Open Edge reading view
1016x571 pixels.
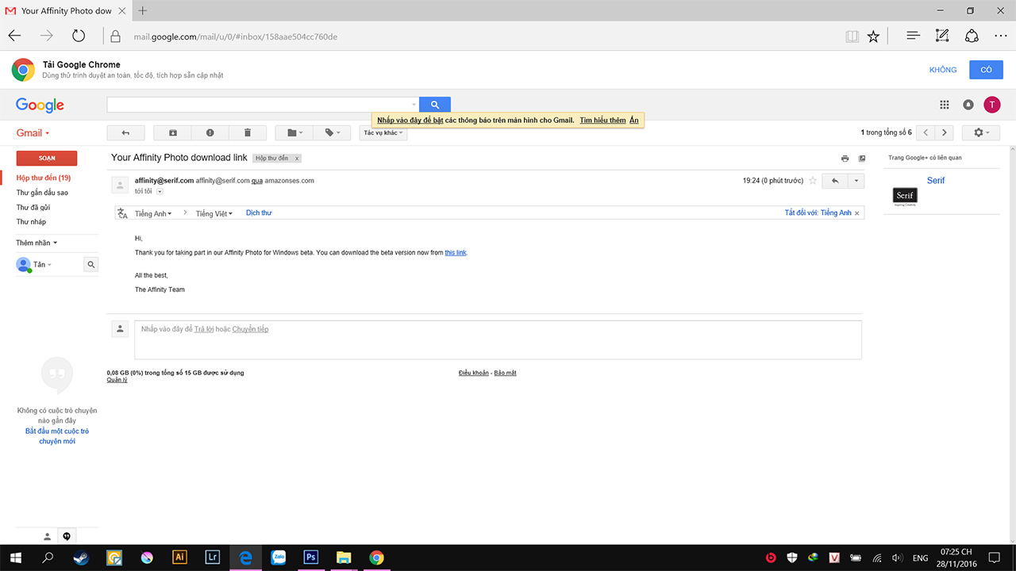(x=852, y=36)
